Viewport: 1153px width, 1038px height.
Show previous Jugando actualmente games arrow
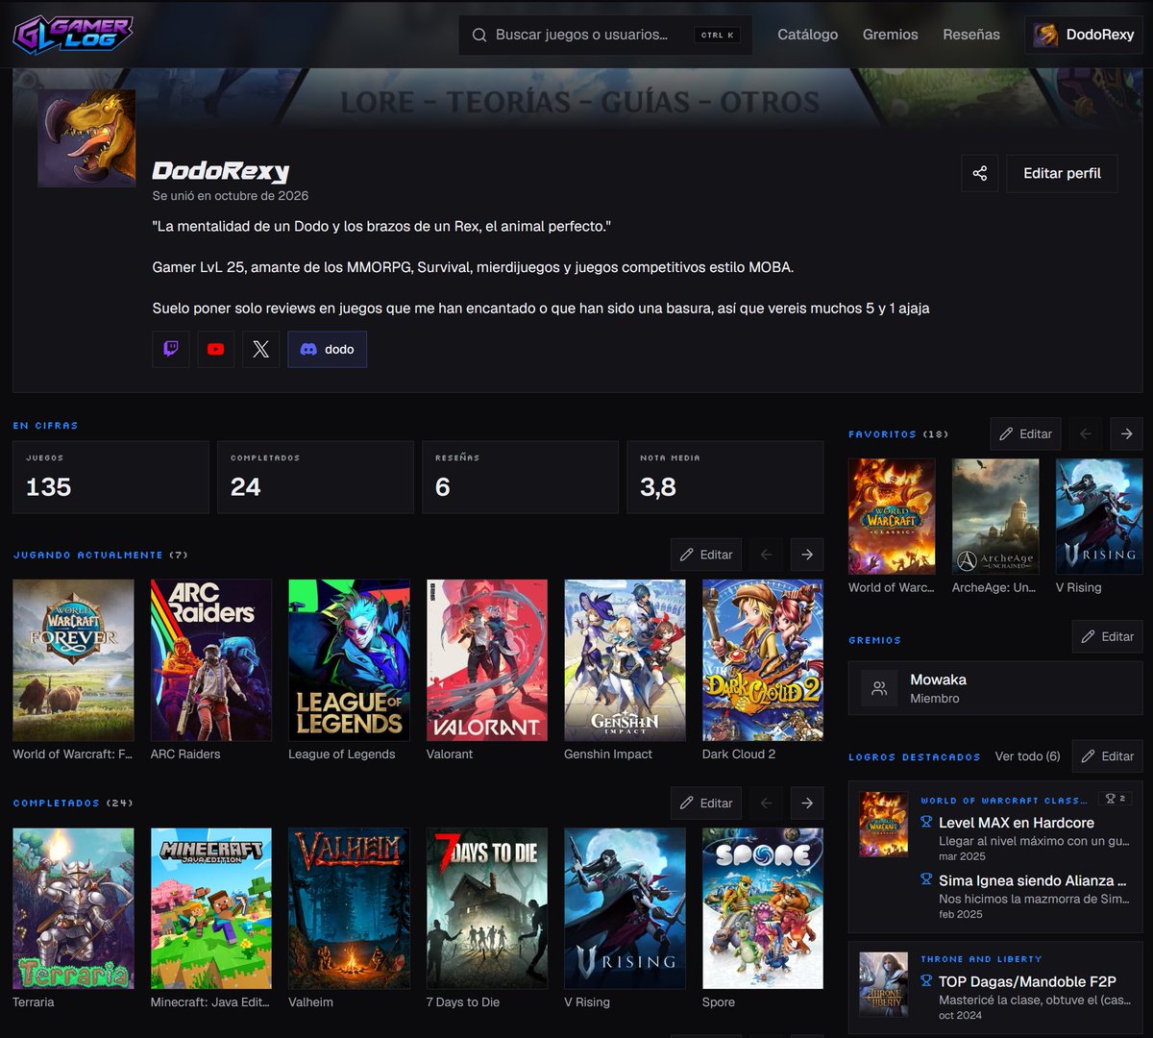tap(766, 555)
